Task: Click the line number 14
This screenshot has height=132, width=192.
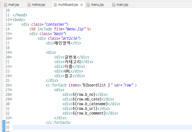Action: 8,29
